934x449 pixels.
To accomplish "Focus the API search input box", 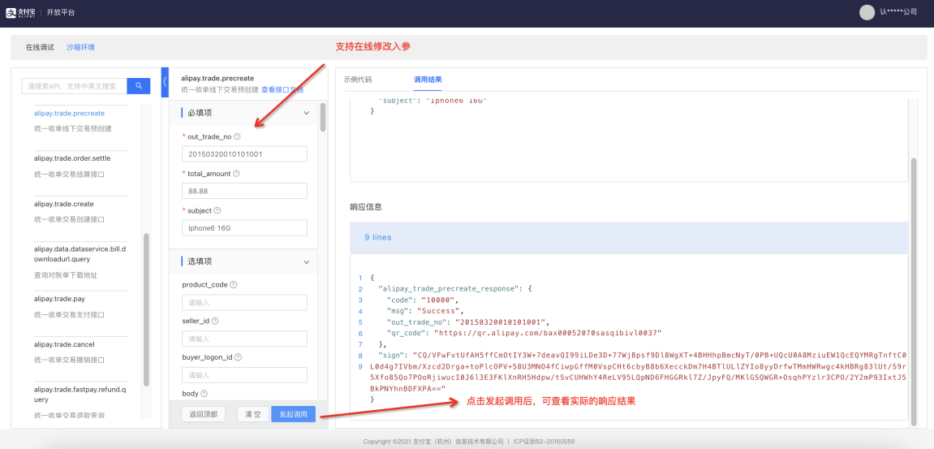I will 75,86.
